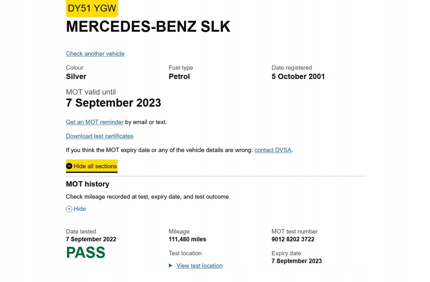The height and width of the screenshot is (282, 430).
Task: Open Download test certificates
Action: pos(100,136)
